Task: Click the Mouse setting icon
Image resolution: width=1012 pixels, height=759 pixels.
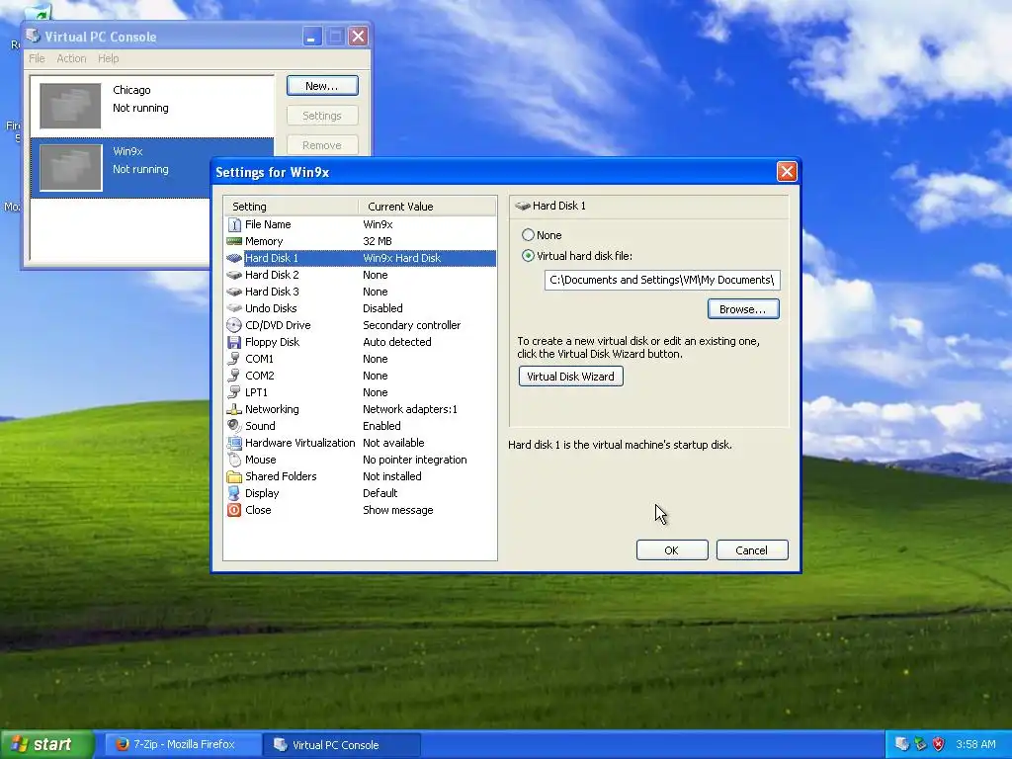Action: point(234,460)
